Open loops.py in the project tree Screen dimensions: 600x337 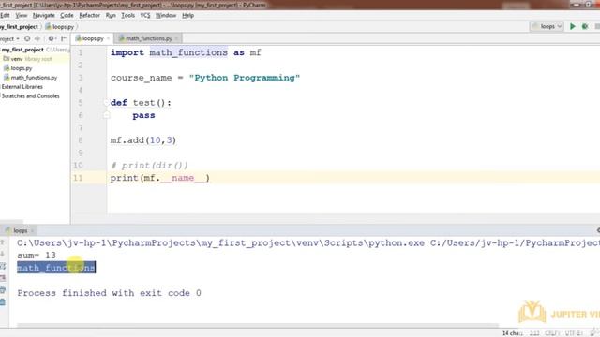[18, 68]
